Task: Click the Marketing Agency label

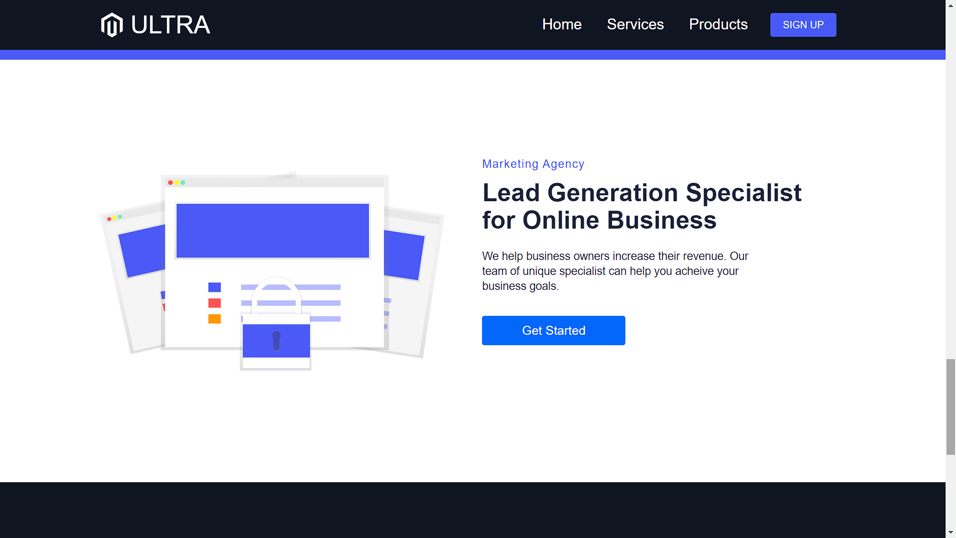Action: (x=533, y=164)
